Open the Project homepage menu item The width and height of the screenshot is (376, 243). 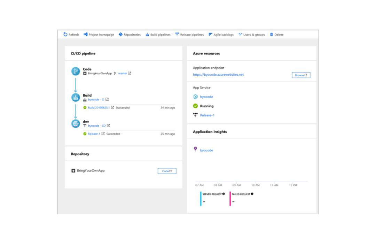point(99,34)
